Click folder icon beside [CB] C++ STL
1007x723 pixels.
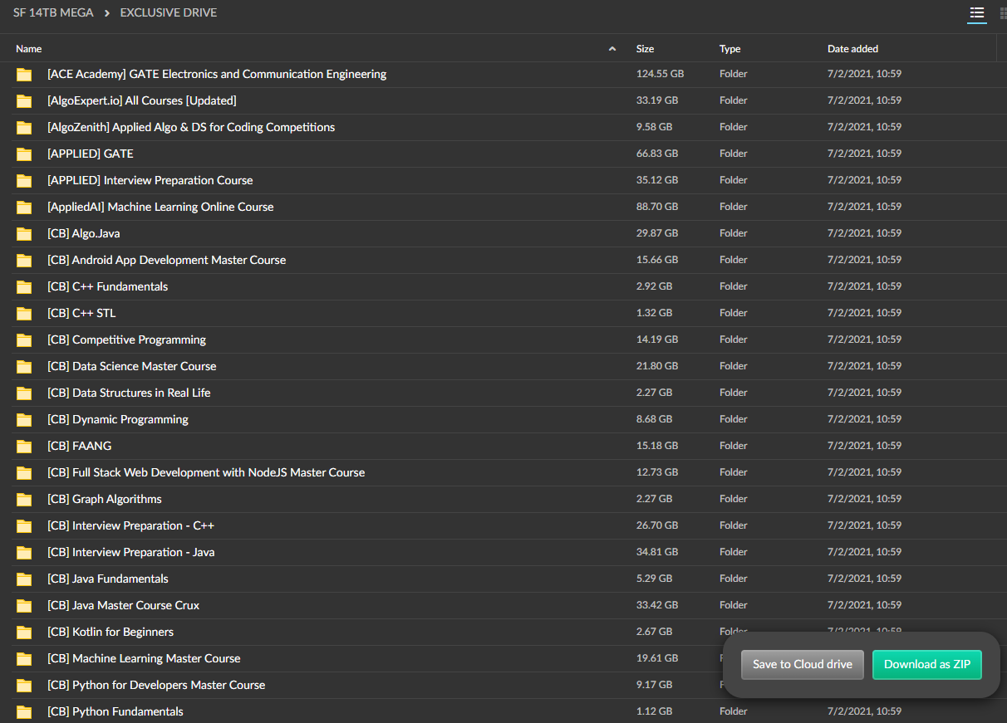[x=24, y=314]
